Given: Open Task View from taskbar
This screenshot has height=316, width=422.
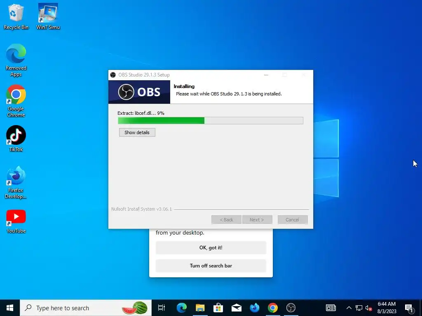Looking at the screenshot, I should pyautogui.click(x=161, y=308).
